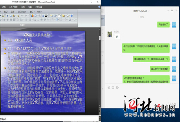Image resolution: width=180 pixels, height=122 pixels.
Task: Open the color/grayscale dropdown arrow
Action: [47, 16]
